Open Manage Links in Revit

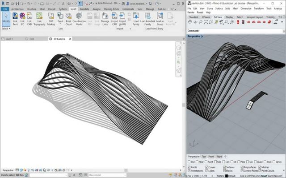click(x=105, y=19)
